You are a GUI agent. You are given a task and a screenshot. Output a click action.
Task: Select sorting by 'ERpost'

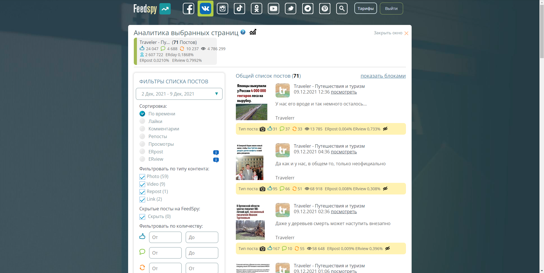point(151,152)
